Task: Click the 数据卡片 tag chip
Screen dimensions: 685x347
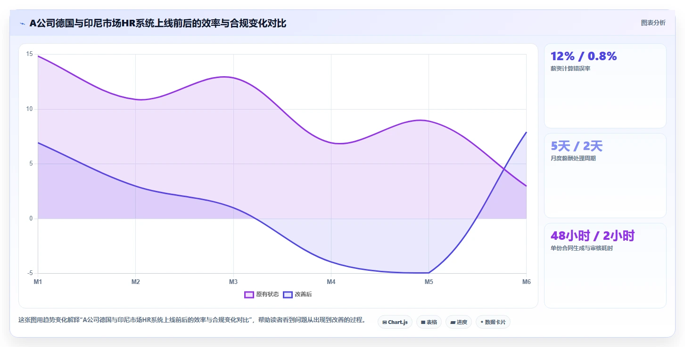Action: [x=493, y=322]
